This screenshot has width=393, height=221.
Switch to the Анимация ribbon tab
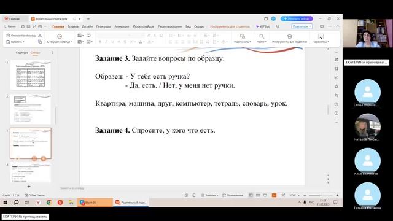(x=122, y=26)
